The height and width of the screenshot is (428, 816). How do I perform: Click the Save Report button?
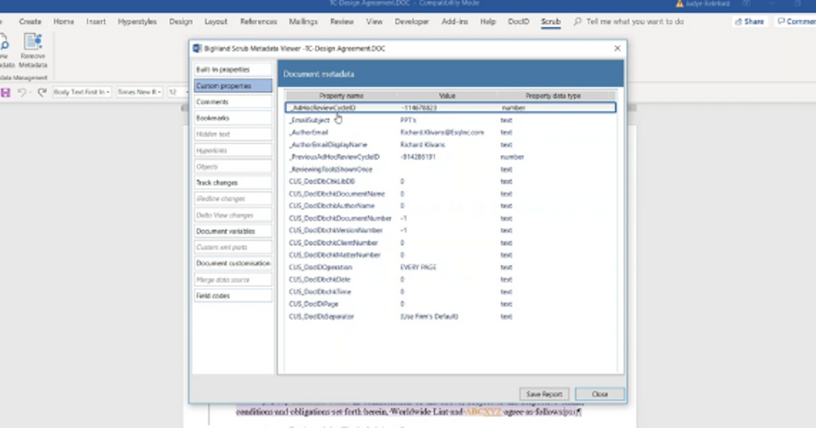click(544, 393)
